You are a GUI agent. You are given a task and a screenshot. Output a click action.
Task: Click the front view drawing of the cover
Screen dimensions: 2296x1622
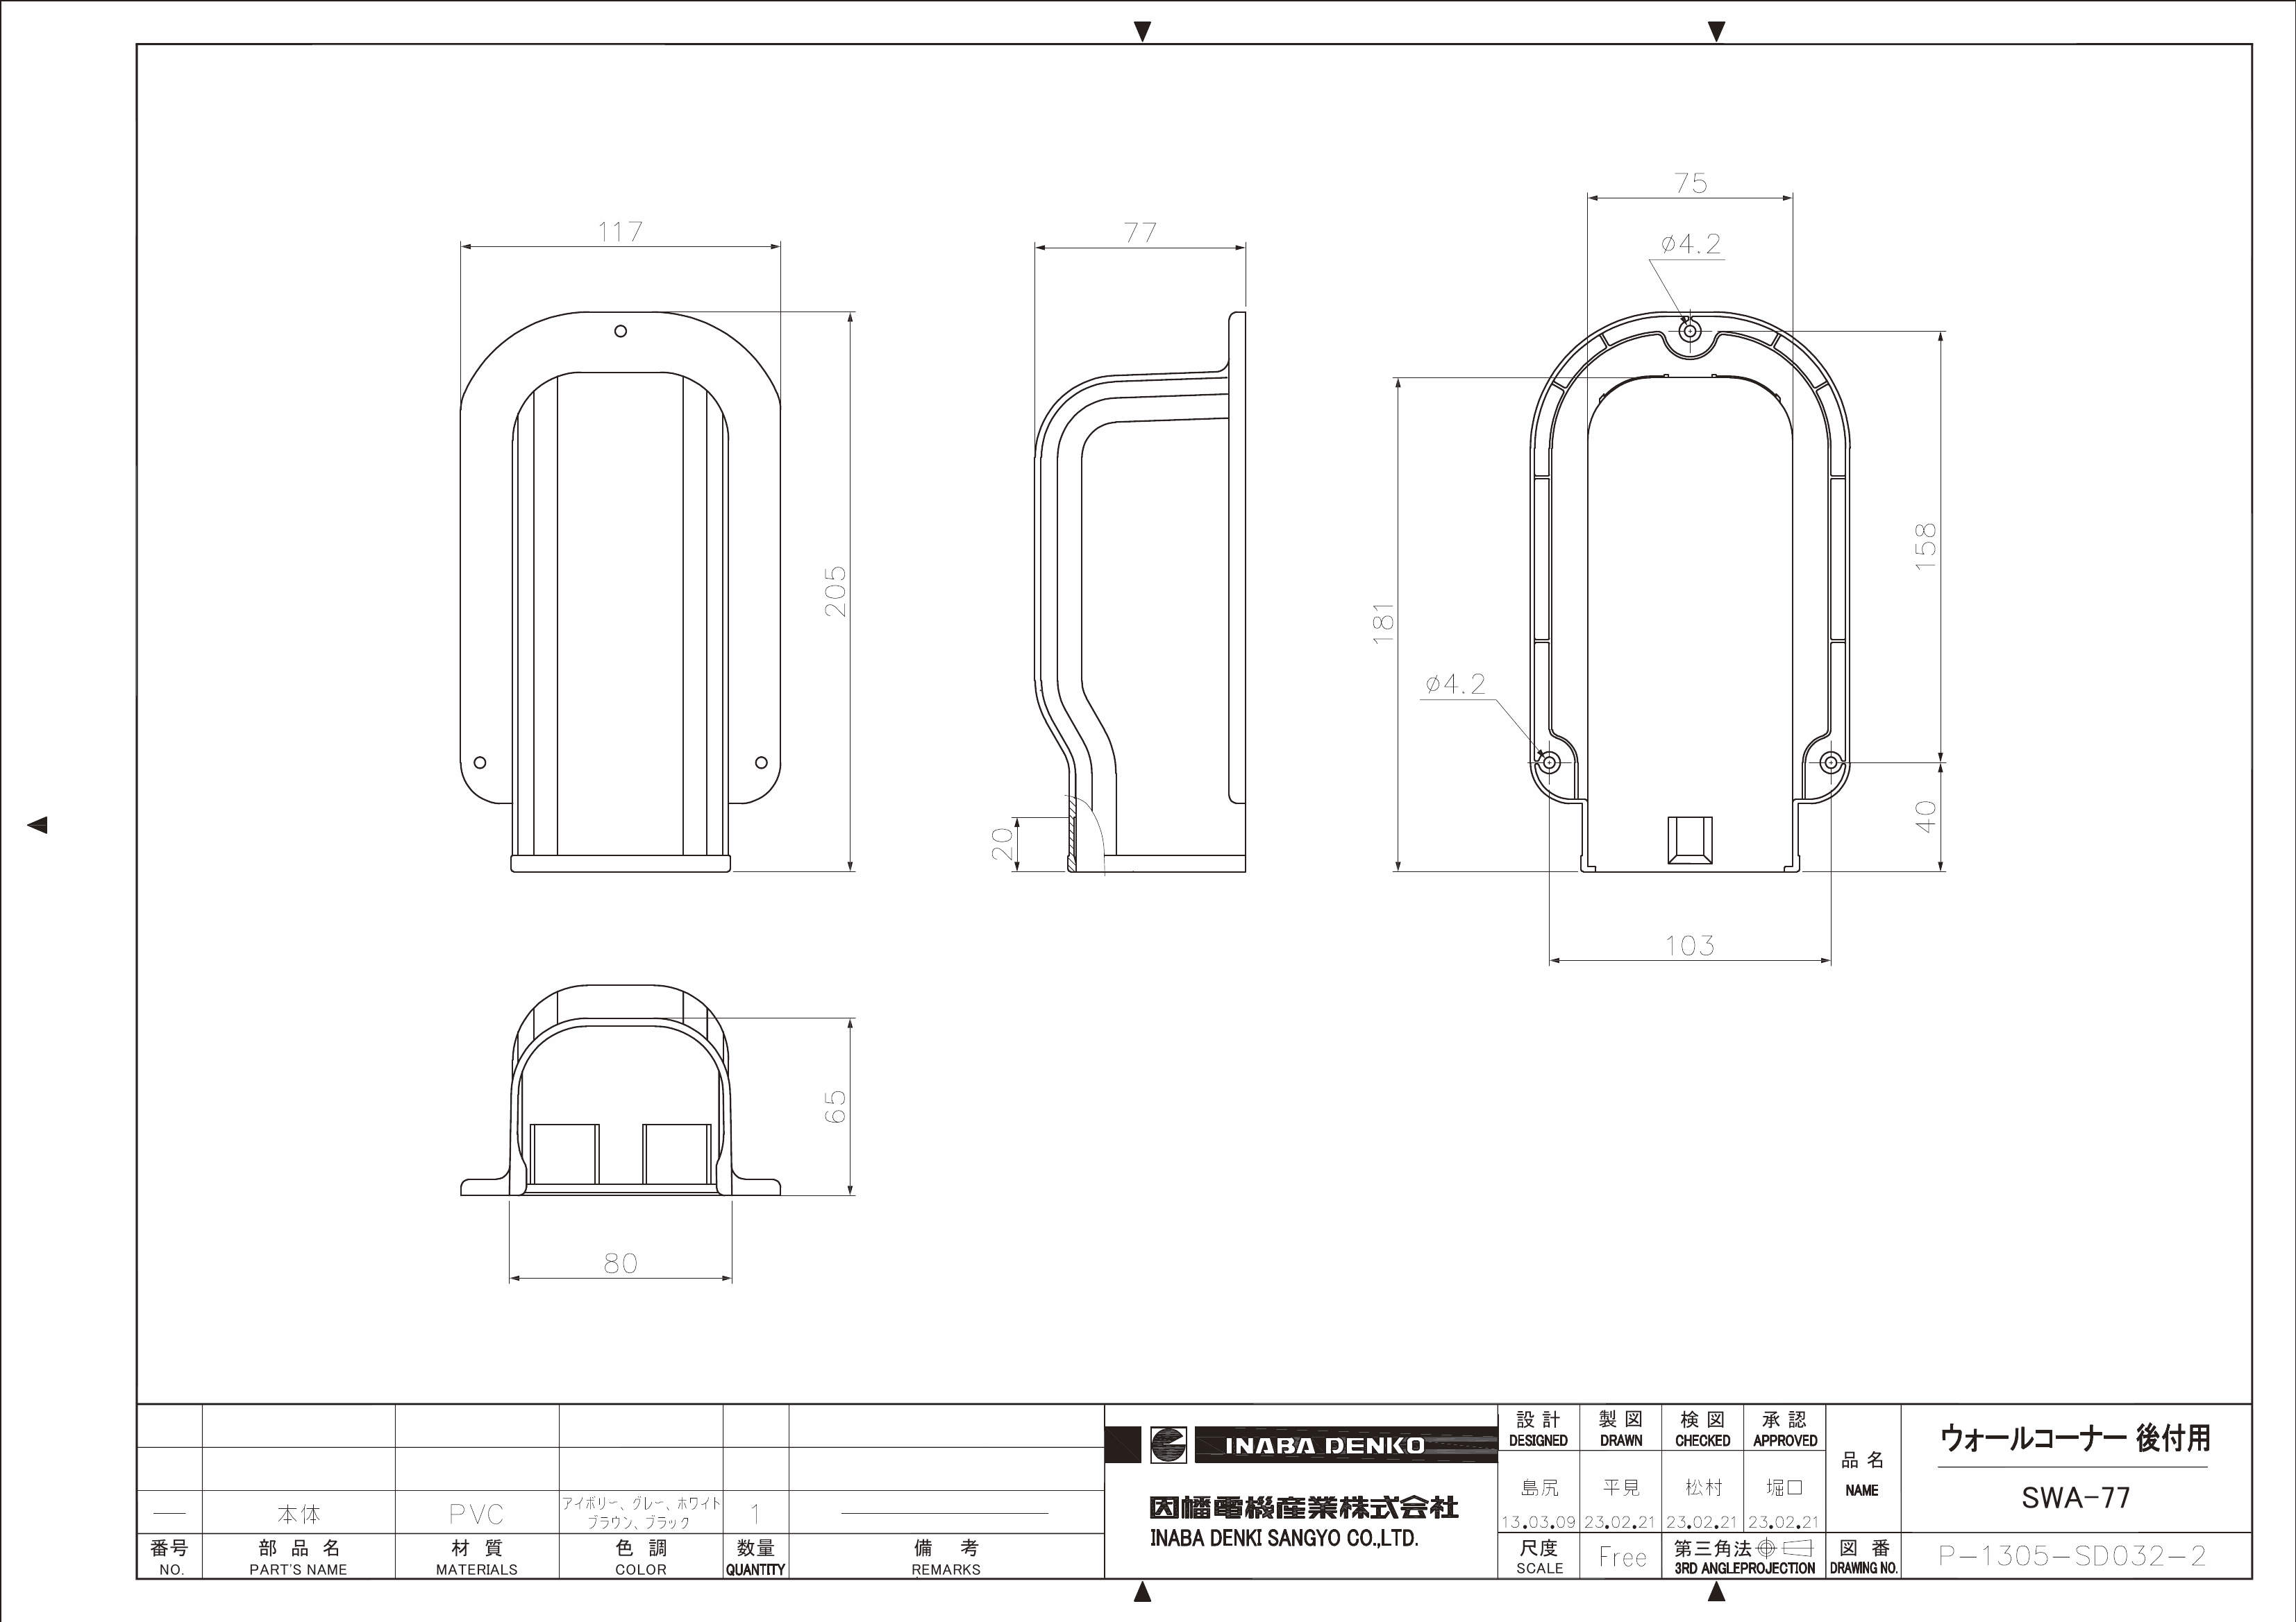[x=620, y=592]
